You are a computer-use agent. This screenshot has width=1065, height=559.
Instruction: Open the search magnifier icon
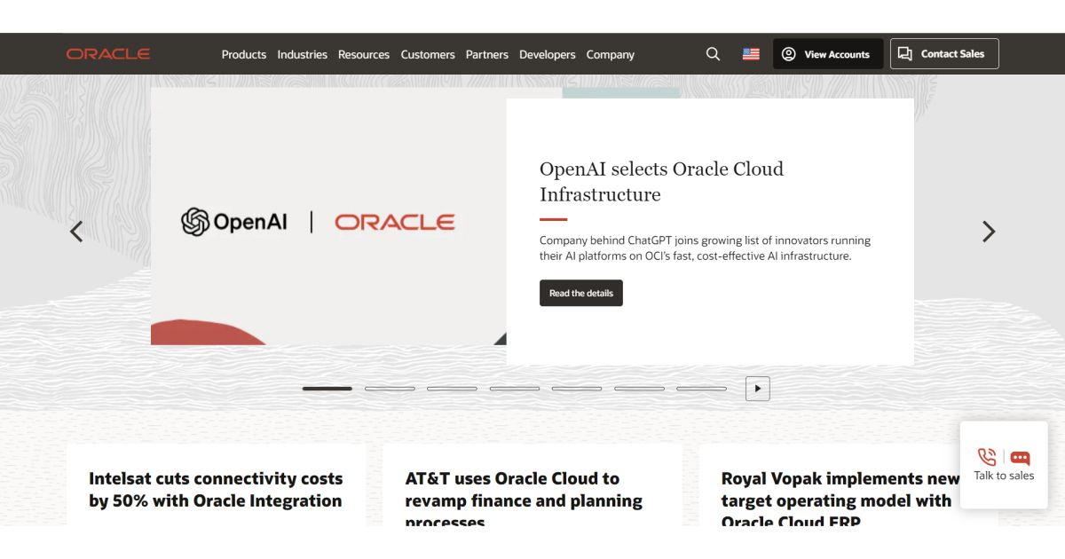coord(713,54)
